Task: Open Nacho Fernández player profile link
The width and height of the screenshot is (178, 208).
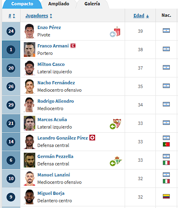Action: [56, 83]
